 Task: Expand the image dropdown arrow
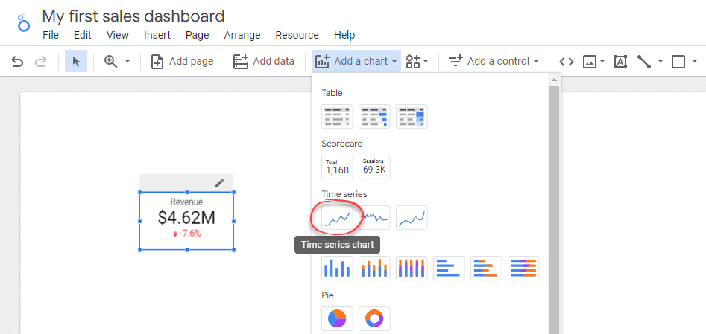point(602,61)
